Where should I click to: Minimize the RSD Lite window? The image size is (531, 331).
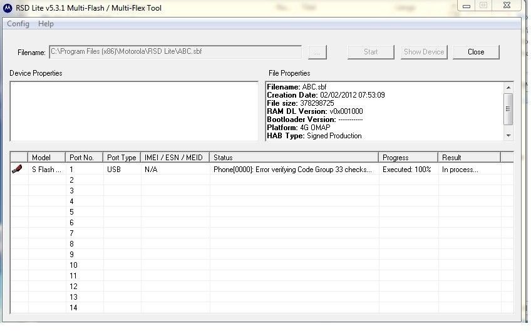click(x=467, y=6)
